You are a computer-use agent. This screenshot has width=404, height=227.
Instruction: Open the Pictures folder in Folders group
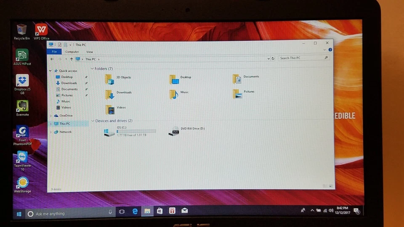[243, 94]
